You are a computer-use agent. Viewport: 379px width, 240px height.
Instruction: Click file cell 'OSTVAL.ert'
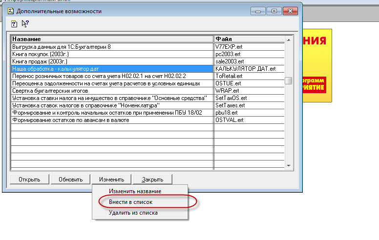(x=249, y=120)
